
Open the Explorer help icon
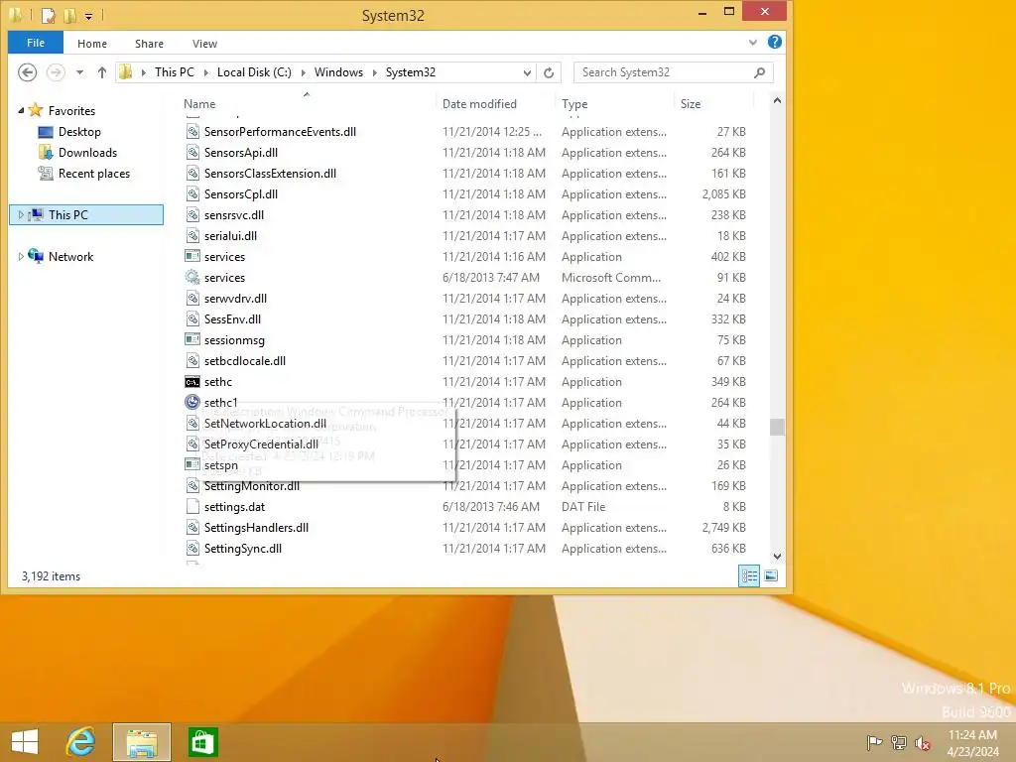(x=774, y=42)
